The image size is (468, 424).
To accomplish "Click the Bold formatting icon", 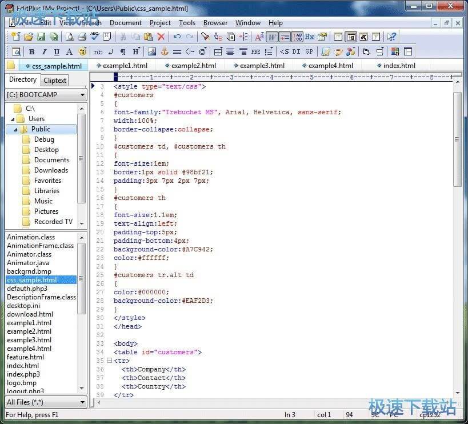I will click(31, 52).
